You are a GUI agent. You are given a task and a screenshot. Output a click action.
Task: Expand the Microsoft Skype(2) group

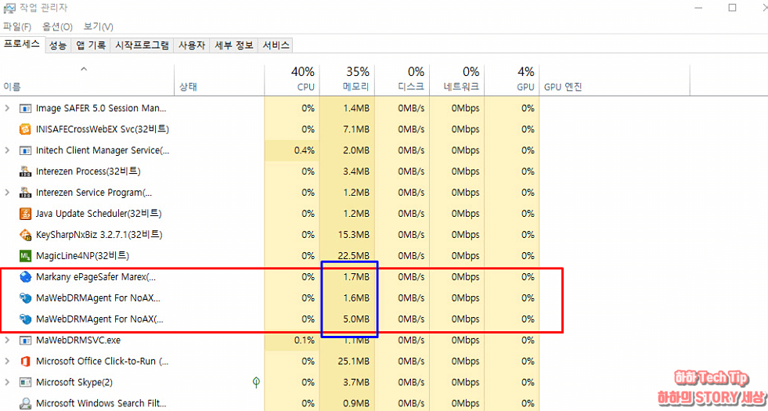[7, 382]
